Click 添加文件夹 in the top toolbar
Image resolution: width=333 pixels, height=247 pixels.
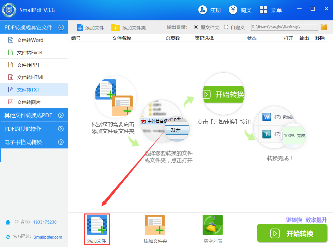tap(128, 28)
